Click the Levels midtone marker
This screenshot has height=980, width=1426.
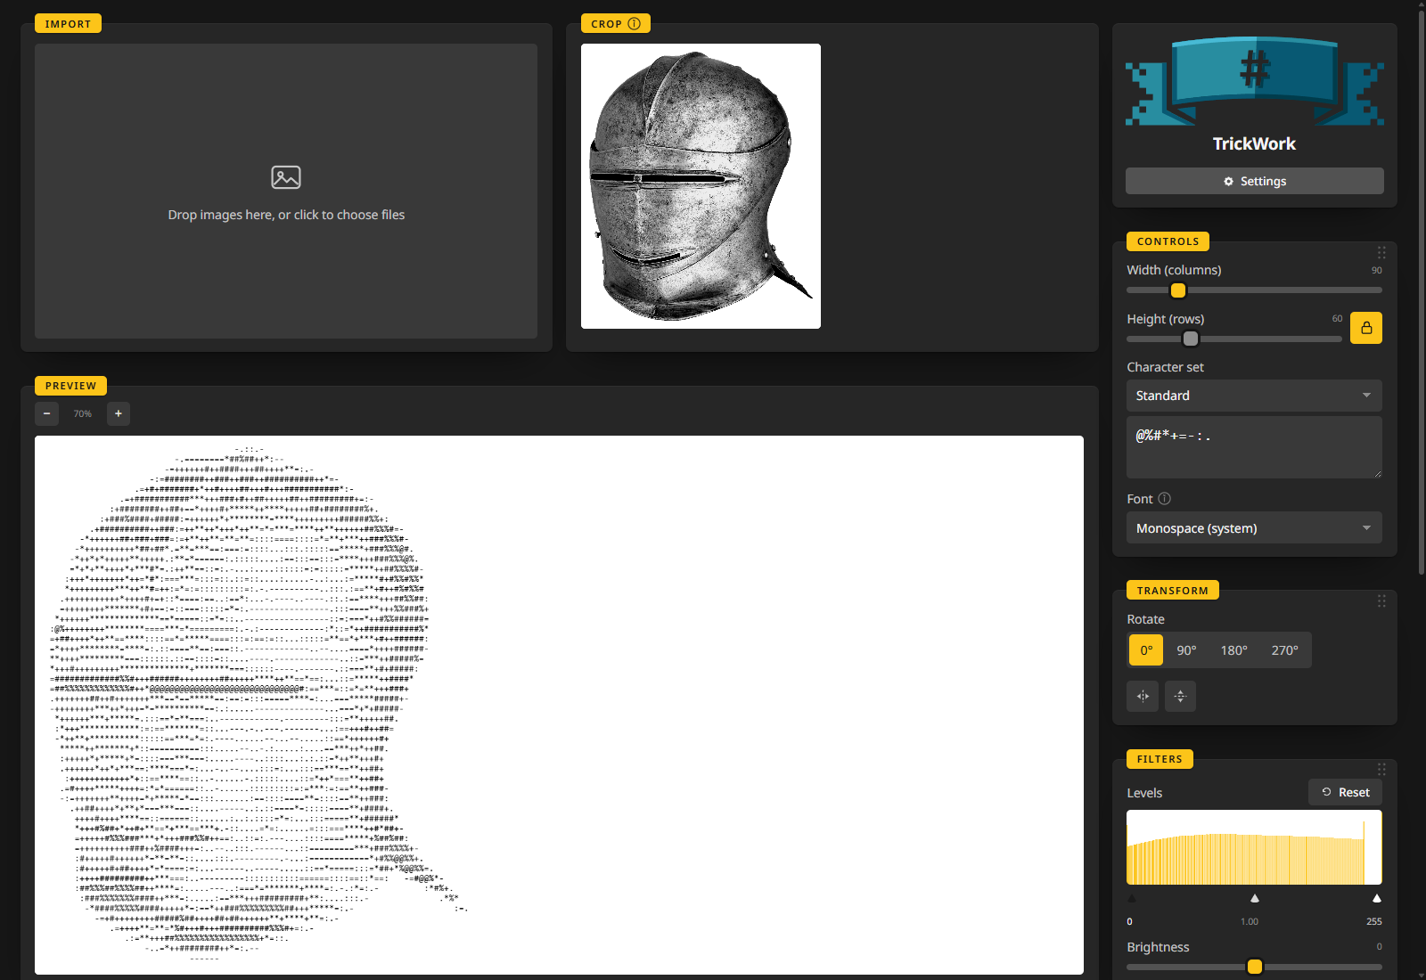point(1254,898)
